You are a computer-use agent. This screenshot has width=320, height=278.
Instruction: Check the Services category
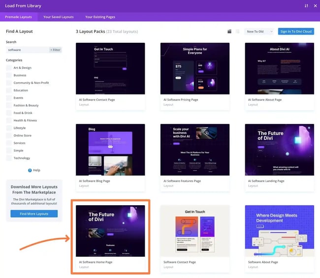pos(9,143)
